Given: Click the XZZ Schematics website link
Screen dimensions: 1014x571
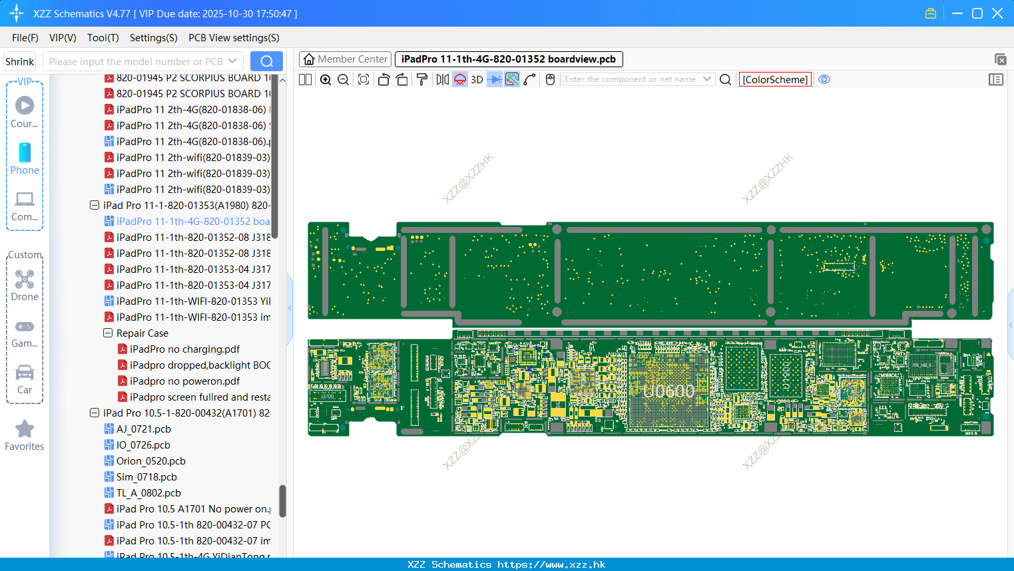Looking at the screenshot, I should click(x=551, y=564).
